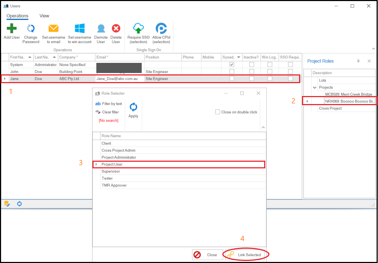This screenshot has width=378, height=263.
Task: Open the Sysadmin column filter dropdown
Action: click(x=239, y=57)
